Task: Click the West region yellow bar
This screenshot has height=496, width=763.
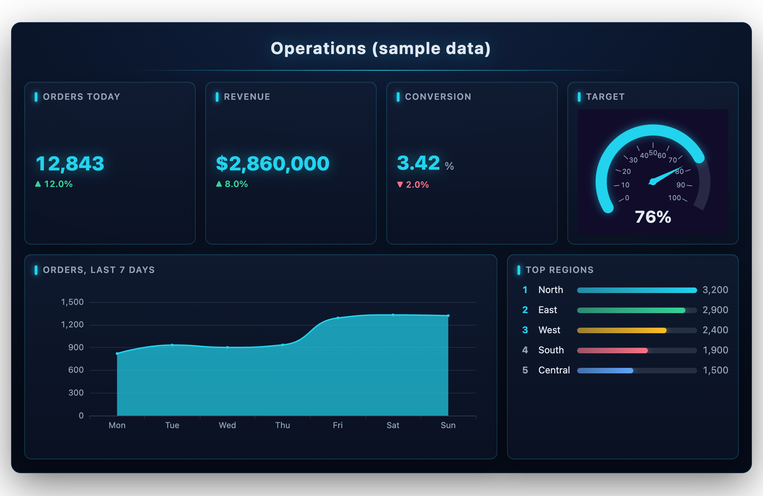Action: 622,330
